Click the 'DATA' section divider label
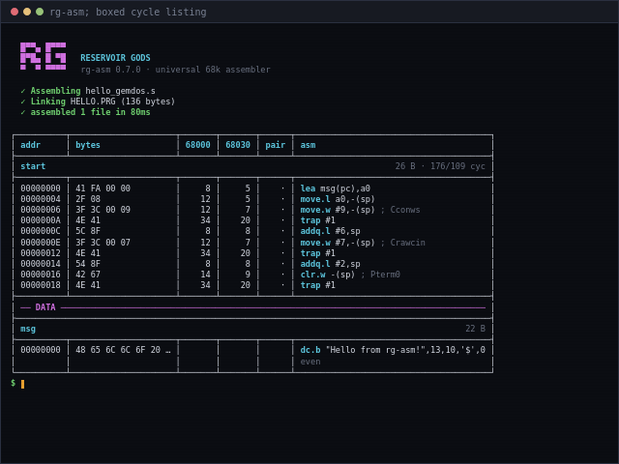Viewport: 619px width, 464px height. click(45, 307)
